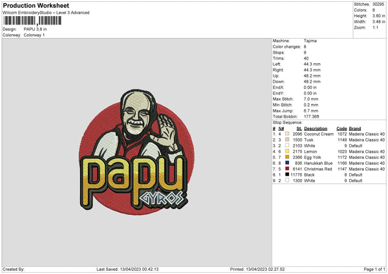Click the white swatch in row 9
The width and height of the screenshot is (388, 274).
tap(287, 180)
